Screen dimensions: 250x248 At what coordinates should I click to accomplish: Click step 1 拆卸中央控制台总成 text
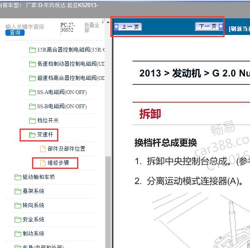click(192, 161)
